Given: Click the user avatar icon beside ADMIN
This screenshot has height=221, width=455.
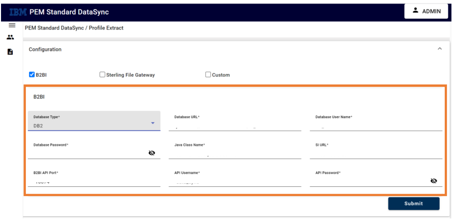Looking at the screenshot, I should (x=415, y=11).
